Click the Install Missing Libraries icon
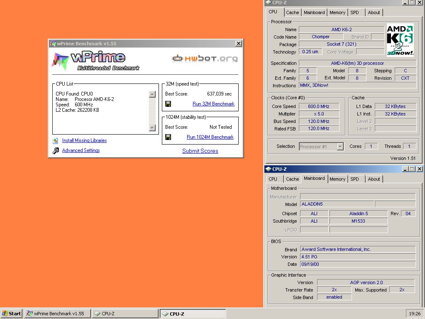The width and height of the screenshot is (425, 319). (x=56, y=140)
